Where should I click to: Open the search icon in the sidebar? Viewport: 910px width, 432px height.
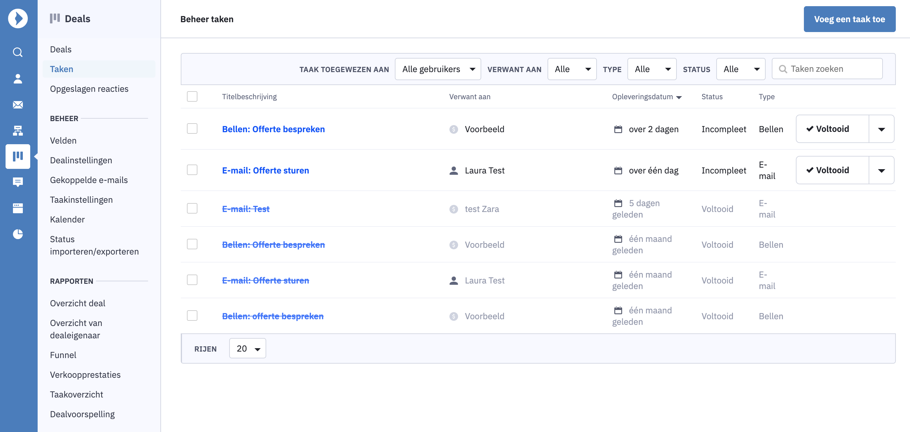coord(18,52)
